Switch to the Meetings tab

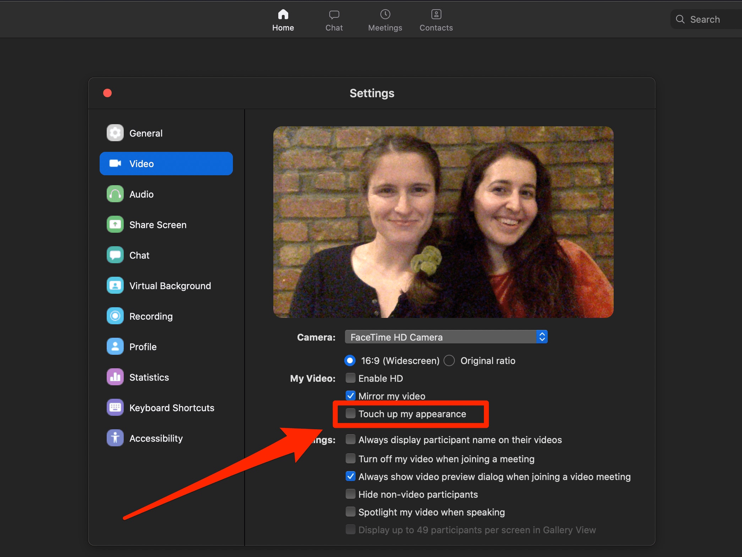point(385,20)
